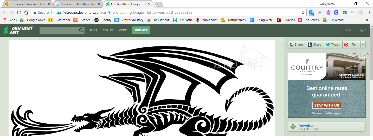Click the green SUBMIT button

(141, 30)
